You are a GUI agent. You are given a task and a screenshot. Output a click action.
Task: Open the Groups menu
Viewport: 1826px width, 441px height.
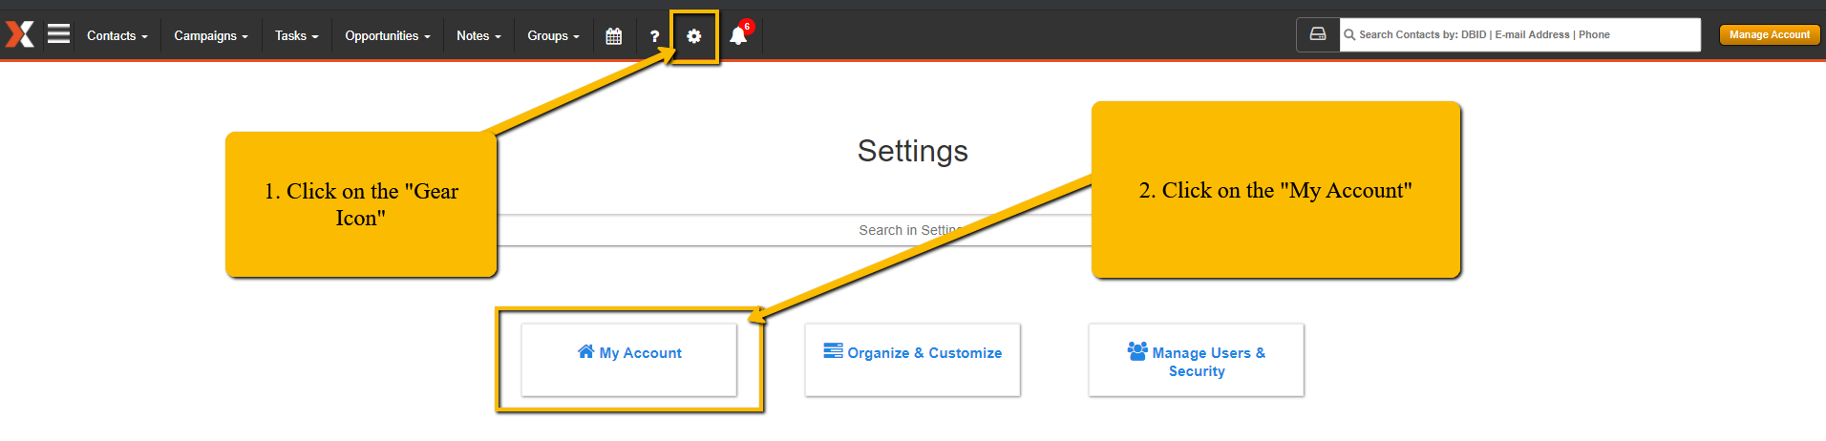pos(554,36)
